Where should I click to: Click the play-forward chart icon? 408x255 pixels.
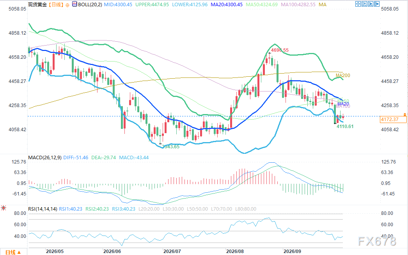371,4
